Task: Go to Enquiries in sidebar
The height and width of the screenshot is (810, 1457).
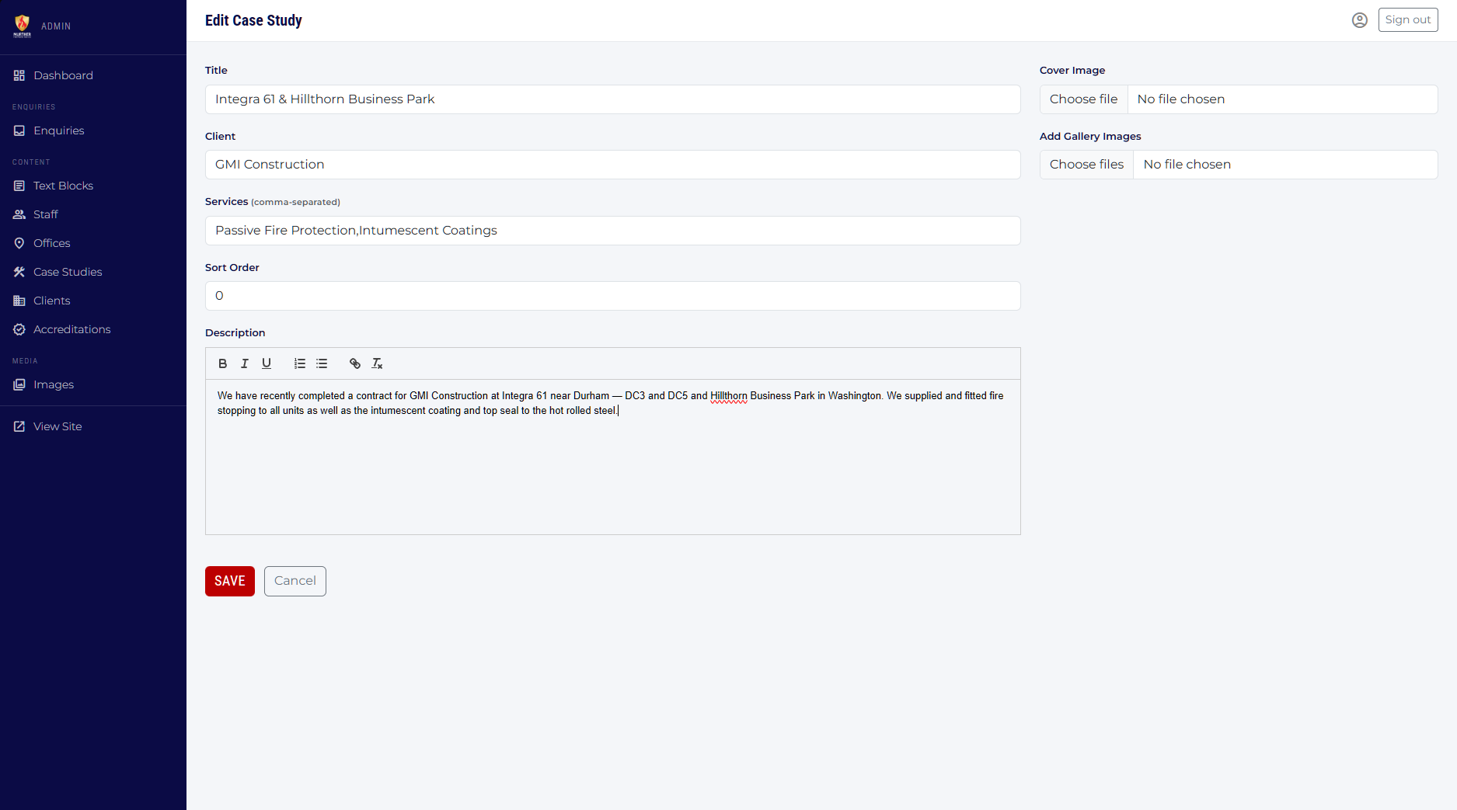Action: [58, 130]
